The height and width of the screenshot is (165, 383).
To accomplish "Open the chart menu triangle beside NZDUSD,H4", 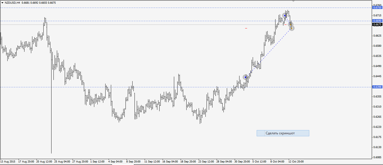I will [x=2, y=3].
